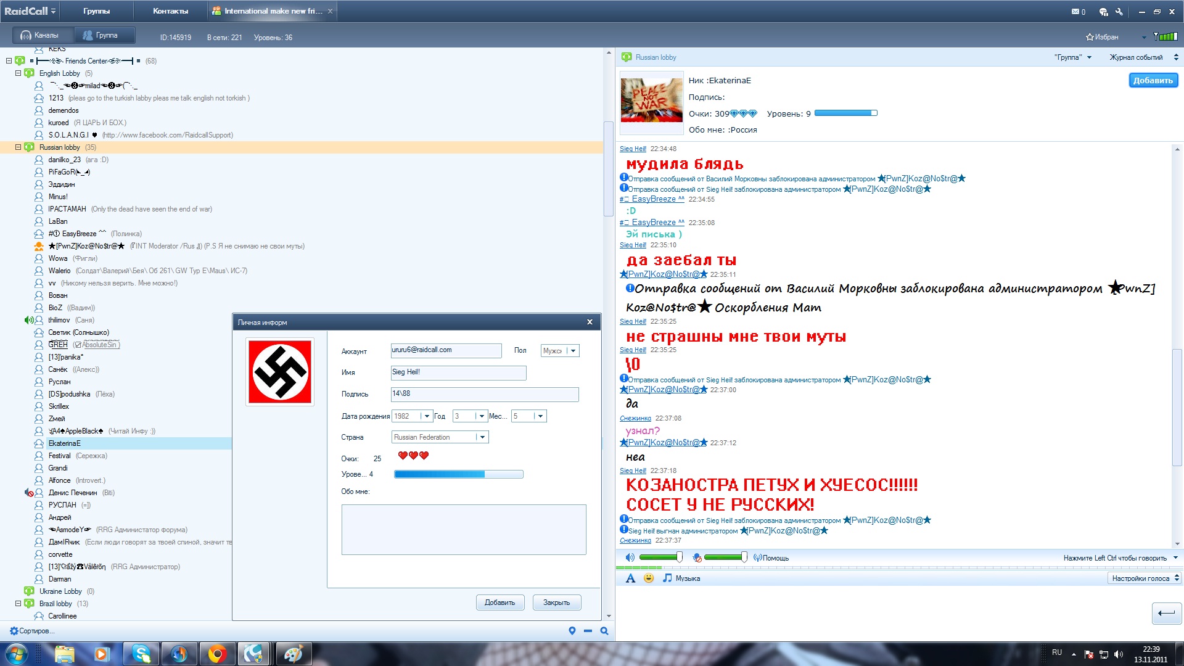Click Закрыть button in profile dialog
The height and width of the screenshot is (666, 1184).
click(x=556, y=602)
